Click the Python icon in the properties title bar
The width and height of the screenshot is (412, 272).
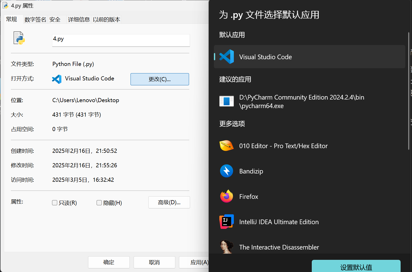click(5, 5)
